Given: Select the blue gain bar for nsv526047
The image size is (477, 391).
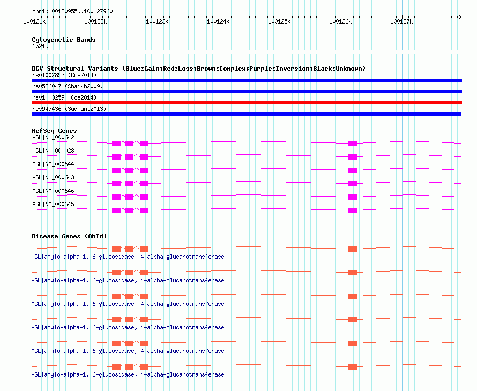Looking at the screenshot, I should [x=247, y=92].
